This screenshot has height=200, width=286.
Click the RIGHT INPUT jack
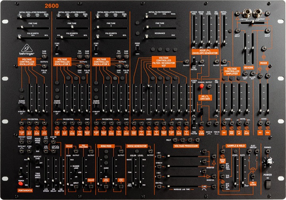[x=267, y=31]
